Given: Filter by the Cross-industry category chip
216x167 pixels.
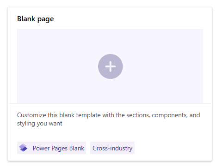Looking at the screenshot, I should 112,148.
